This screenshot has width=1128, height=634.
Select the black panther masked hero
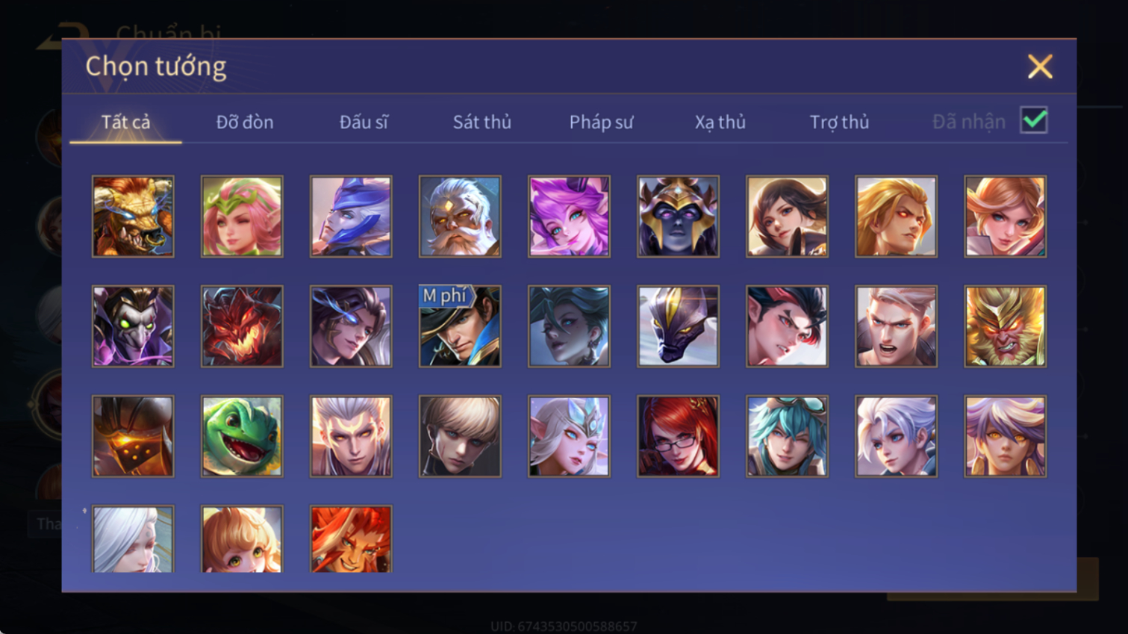678,326
